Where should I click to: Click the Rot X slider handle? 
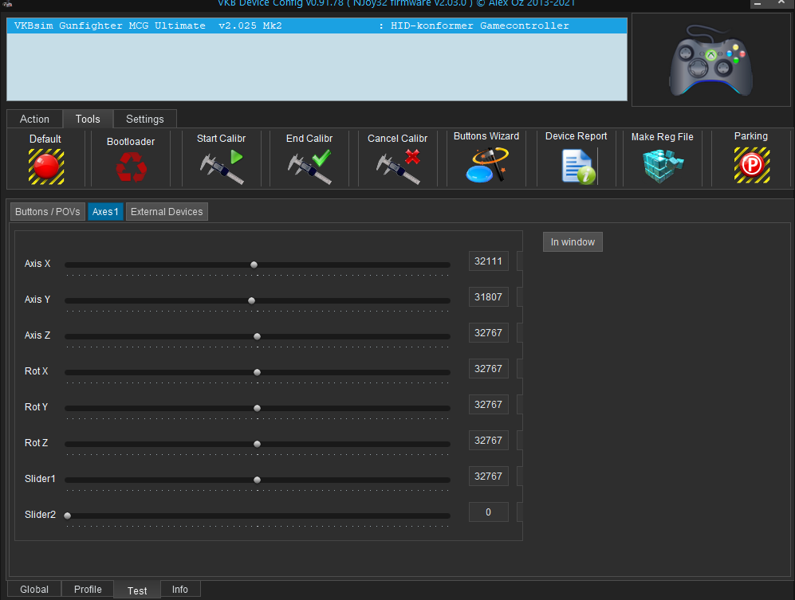click(257, 372)
